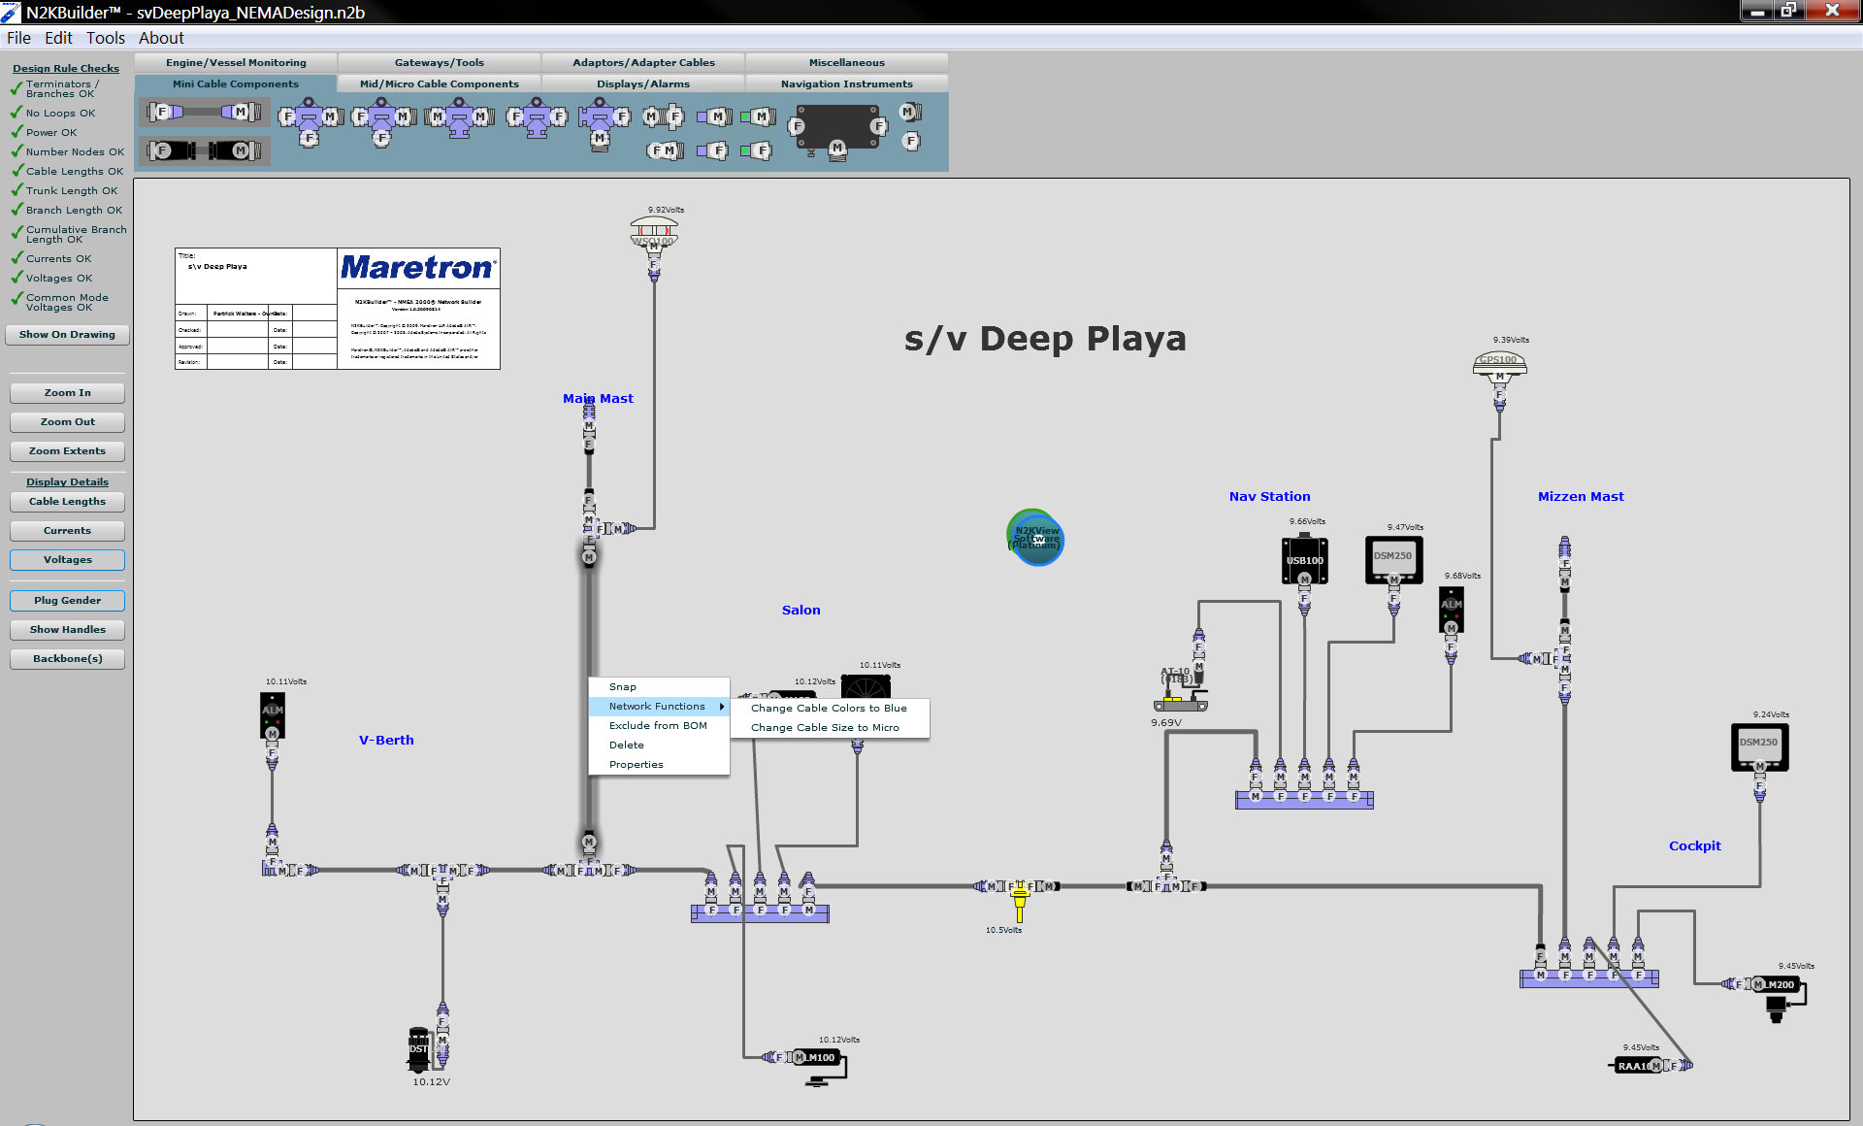The height and width of the screenshot is (1126, 1863).
Task: Open the About menu
Action: [x=161, y=38]
